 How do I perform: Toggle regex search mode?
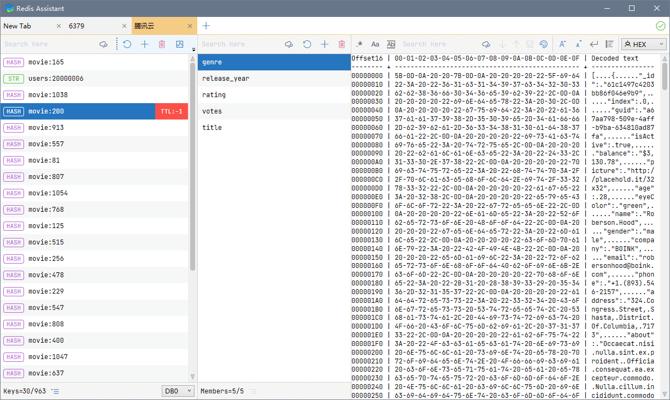pyautogui.click(x=359, y=44)
